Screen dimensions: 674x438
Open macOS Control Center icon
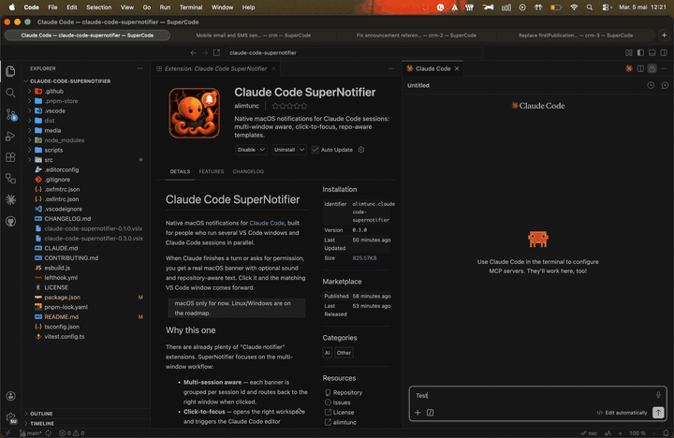click(607, 7)
